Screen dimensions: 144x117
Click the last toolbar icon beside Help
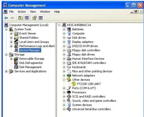pos(41,18)
